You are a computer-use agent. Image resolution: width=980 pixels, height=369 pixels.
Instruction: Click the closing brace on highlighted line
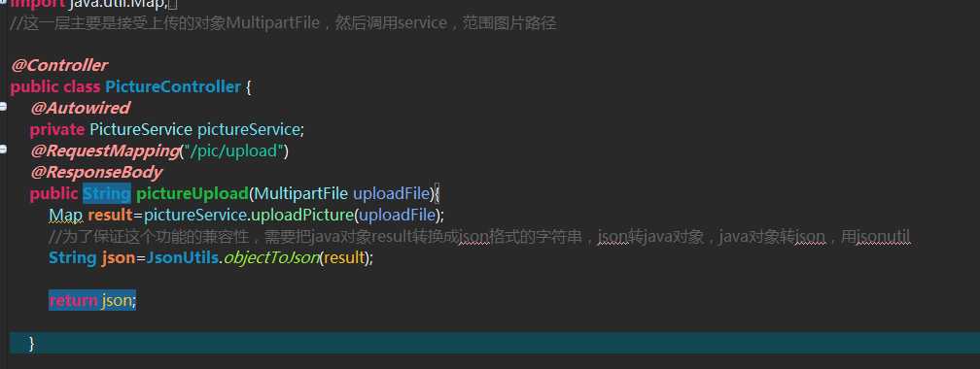(x=32, y=344)
